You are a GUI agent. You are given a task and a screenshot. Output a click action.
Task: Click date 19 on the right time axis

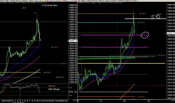point(149,101)
